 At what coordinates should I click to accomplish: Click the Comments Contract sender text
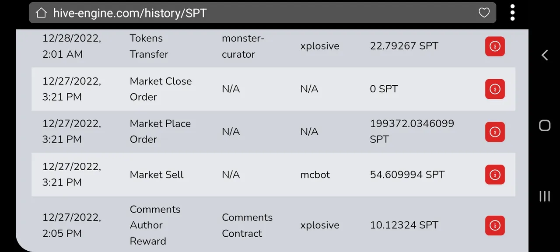point(247,225)
